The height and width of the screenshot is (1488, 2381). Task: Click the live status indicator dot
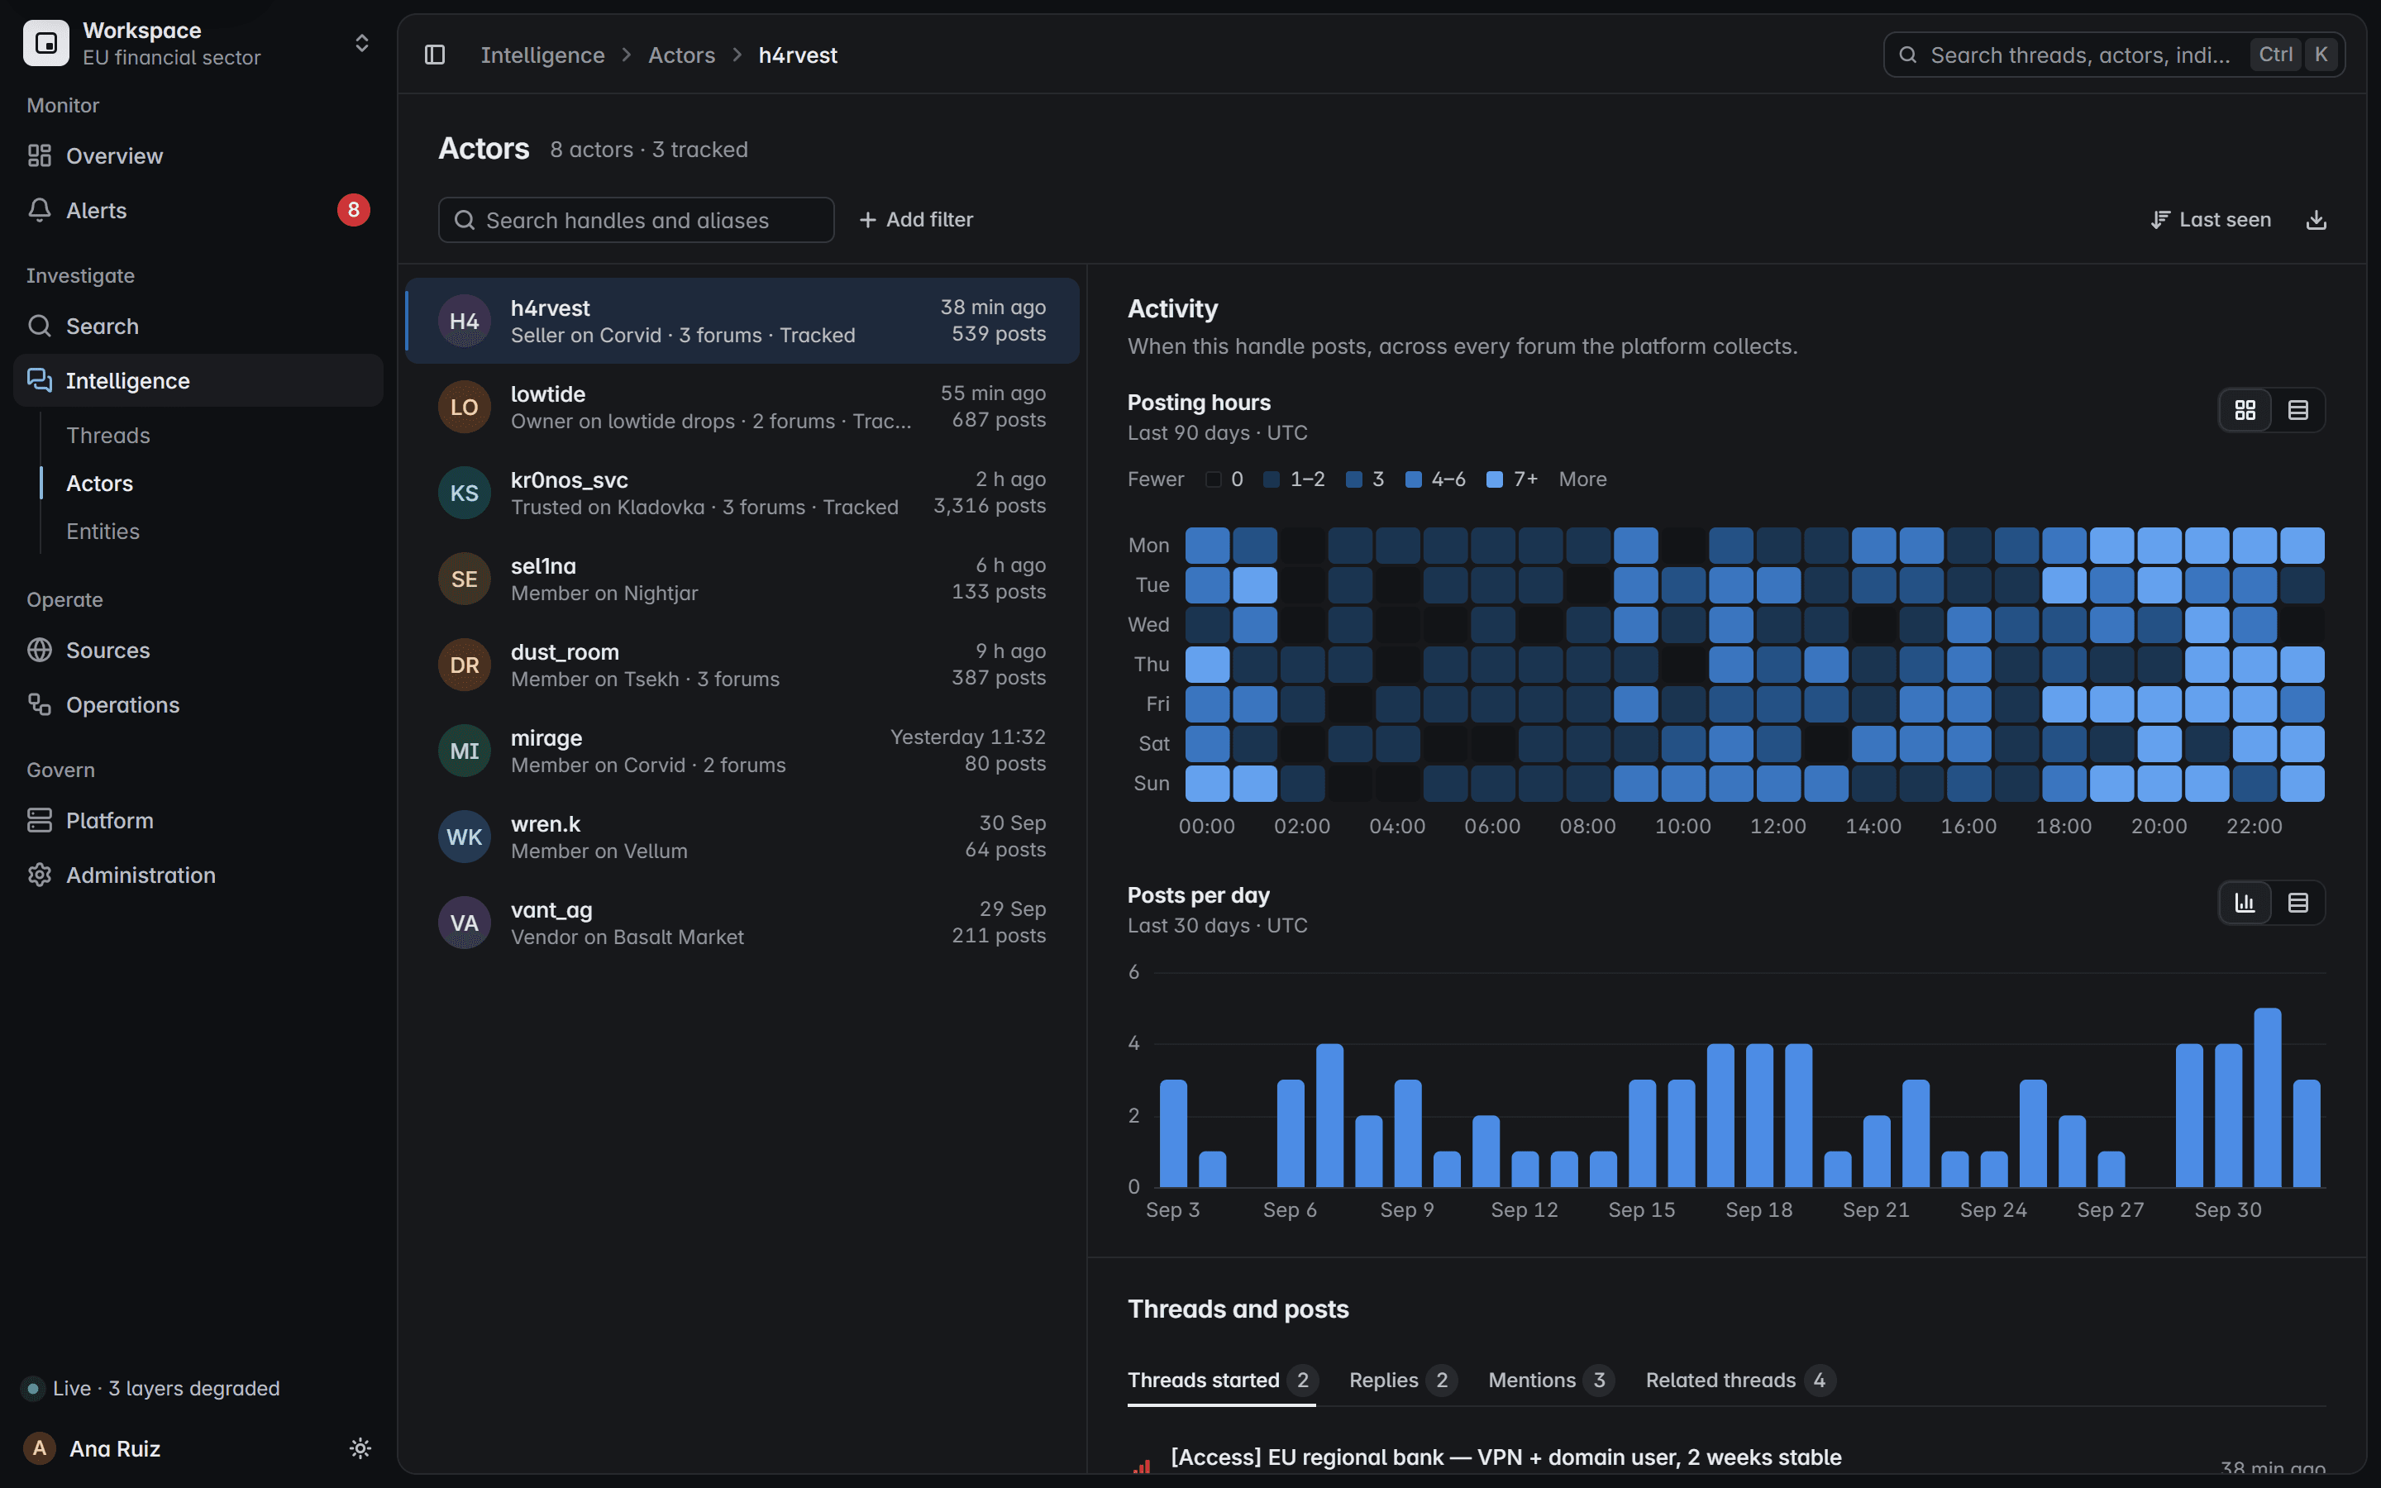pos(33,1389)
